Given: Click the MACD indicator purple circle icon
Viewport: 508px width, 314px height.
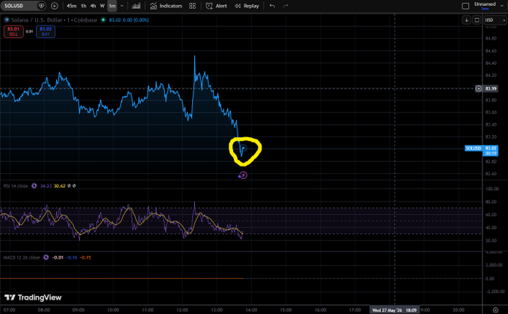Looking at the screenshot, I should [46, 258].
